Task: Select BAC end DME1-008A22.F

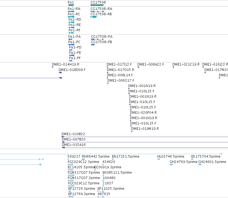Action: 151,64
